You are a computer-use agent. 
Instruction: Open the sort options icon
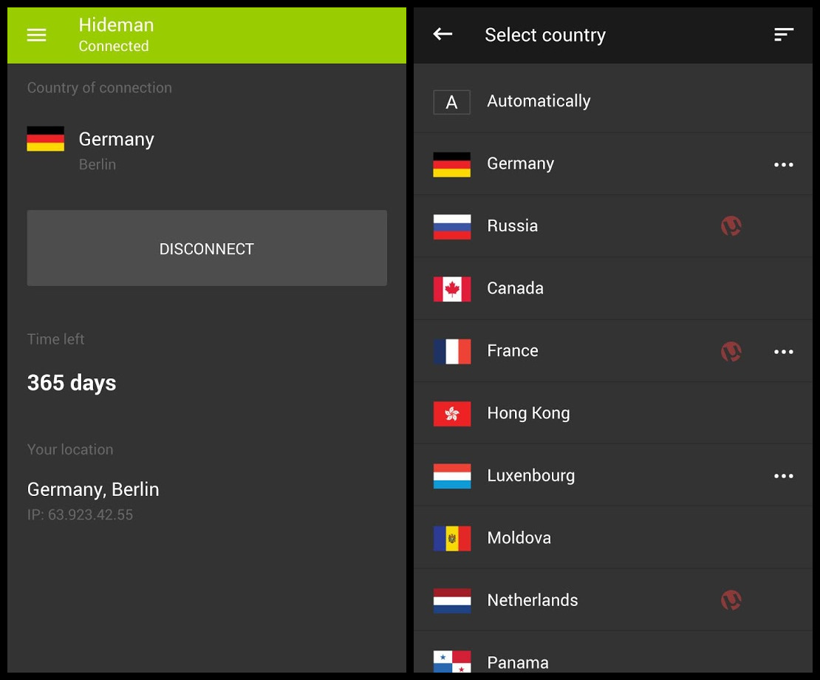(783, 35)
